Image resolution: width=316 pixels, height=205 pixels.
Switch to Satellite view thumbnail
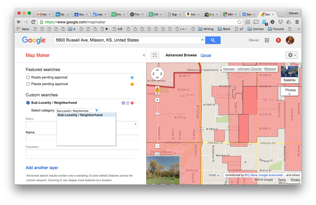(x=289, y=74)
